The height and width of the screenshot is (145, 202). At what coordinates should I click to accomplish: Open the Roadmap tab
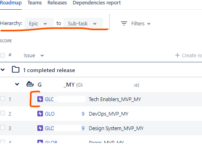click(11, 3)
